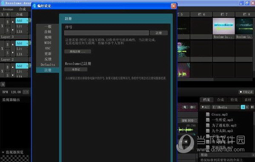
Task: Switch file browser to grid view icon
Action: [x=252, y=107]
